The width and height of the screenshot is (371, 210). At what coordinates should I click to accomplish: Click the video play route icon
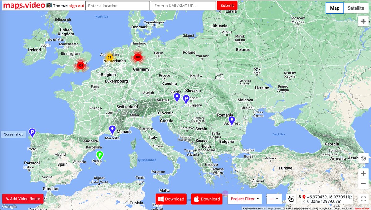point(291,199)
